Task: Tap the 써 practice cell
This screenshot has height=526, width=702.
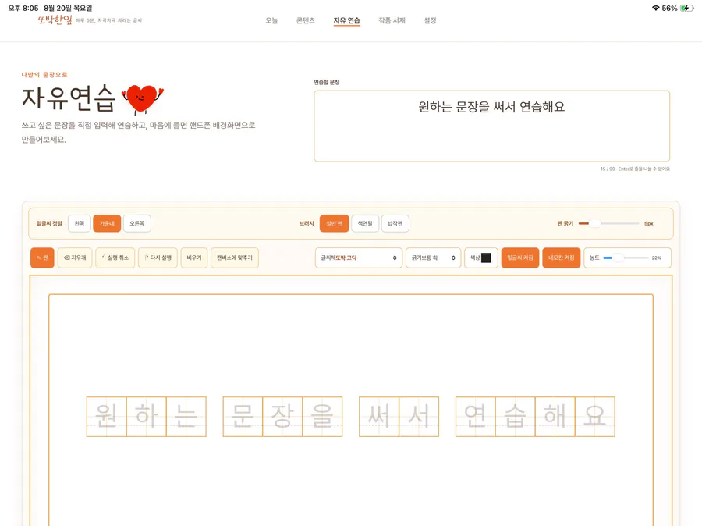Action: (379, 416)
